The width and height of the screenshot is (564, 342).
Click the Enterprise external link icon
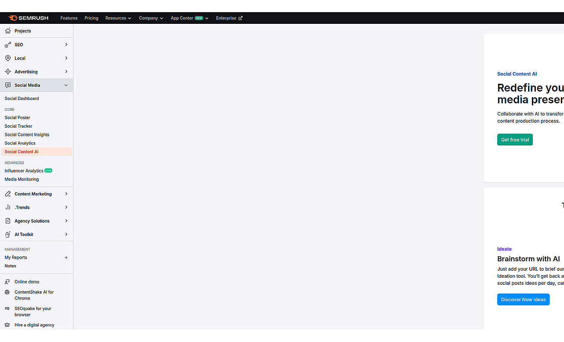tap(240, 18)
